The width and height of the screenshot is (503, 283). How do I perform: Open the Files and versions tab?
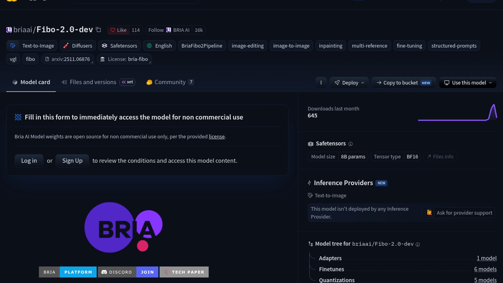click(98, 82)
